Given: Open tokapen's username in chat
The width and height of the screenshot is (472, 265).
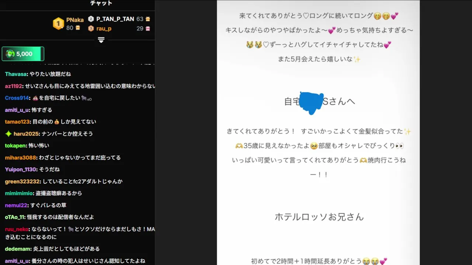Looking at the screenshot, I should pos(15,145).
